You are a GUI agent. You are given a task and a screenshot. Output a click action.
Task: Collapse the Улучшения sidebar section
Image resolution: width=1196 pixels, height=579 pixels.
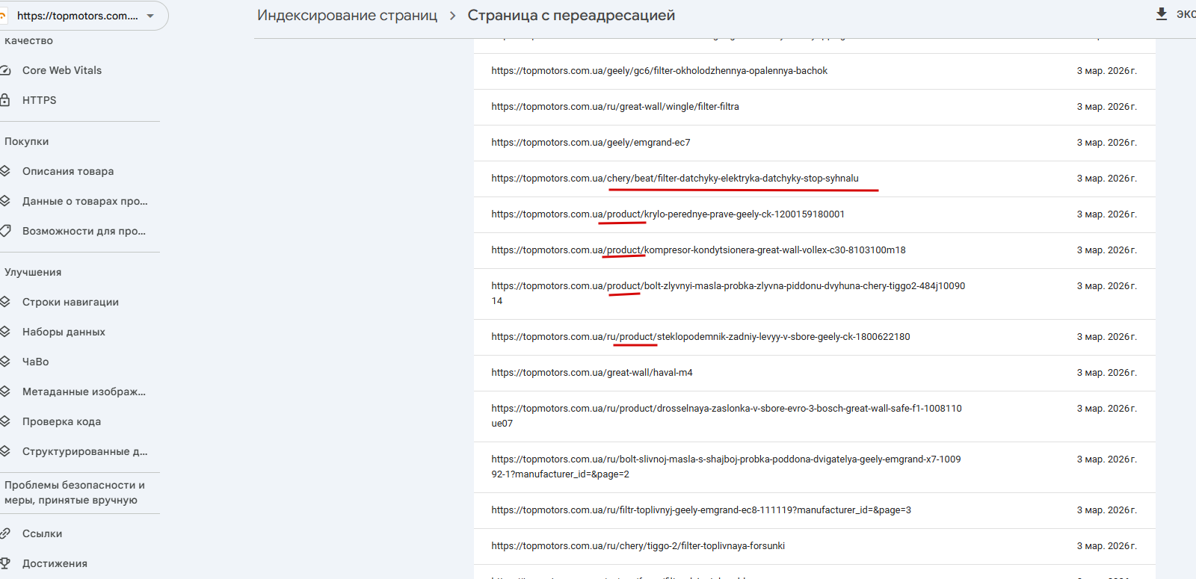click(x=33, y=272)
